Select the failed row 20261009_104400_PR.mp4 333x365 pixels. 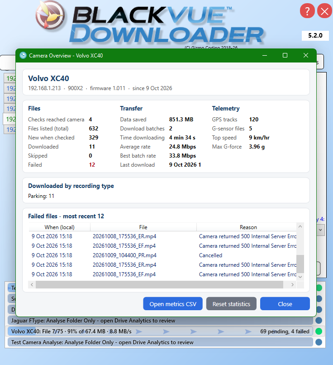pyautogui.click(x=162, y=255)
